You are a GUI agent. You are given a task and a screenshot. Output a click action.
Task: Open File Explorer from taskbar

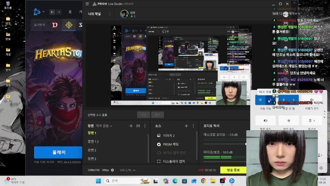point(213,181)
